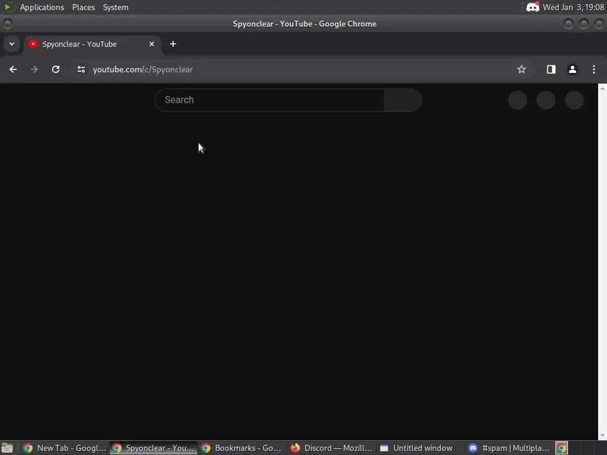
Task: Open the Applications menu
Action: (x=42, y=7)
